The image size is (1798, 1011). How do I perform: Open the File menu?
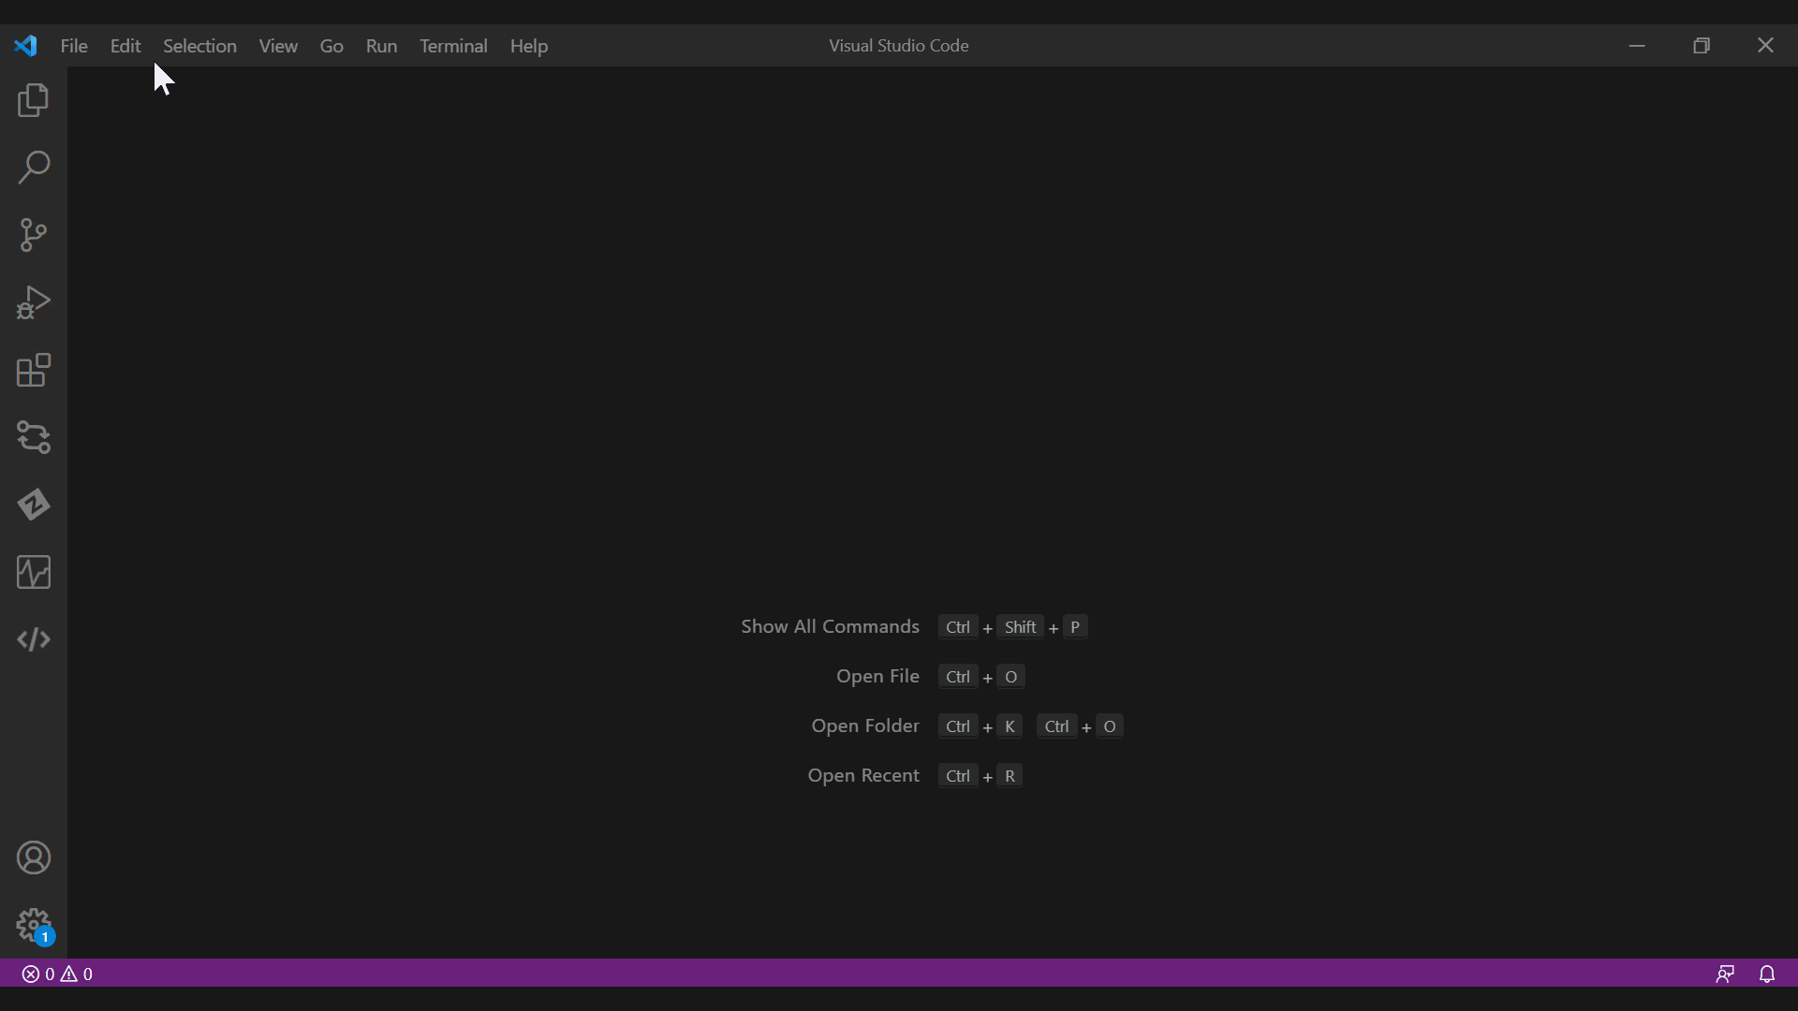tap(74, 46)
